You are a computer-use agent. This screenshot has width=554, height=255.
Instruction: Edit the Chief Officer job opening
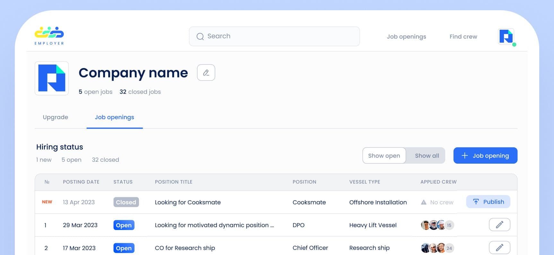499,248
